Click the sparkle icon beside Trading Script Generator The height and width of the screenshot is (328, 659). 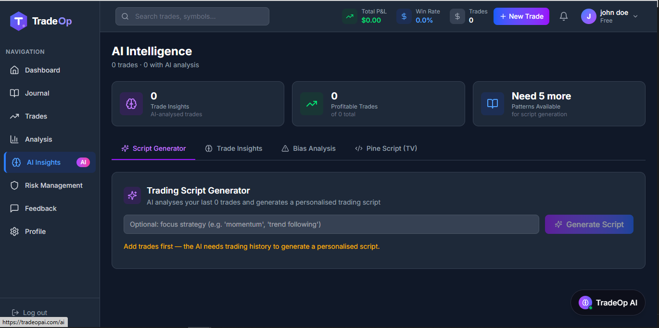(x=132, y=195)
